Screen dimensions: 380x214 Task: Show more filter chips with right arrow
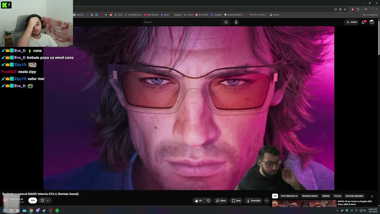[x=372, y=196]
